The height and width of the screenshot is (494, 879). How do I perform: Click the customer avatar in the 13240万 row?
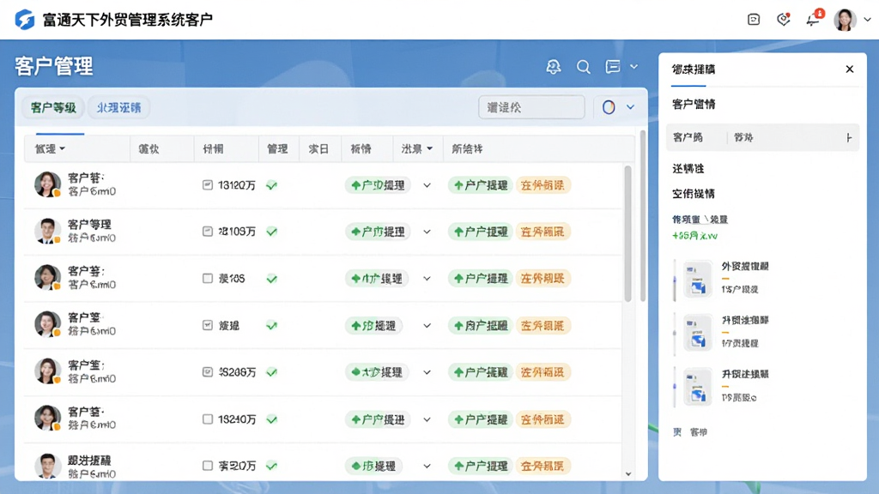(47, 418)
